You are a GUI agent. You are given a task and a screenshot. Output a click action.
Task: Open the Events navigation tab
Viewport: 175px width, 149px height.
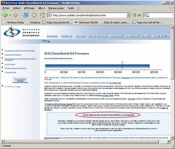pos(145,36)
